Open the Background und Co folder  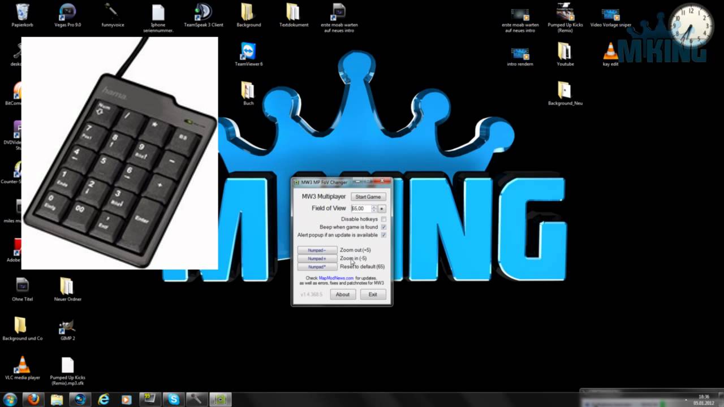23,328
